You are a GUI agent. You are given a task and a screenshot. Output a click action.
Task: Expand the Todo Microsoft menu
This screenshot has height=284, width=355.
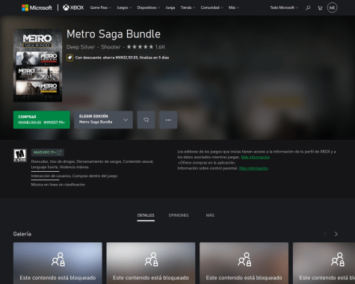point(284,7)
